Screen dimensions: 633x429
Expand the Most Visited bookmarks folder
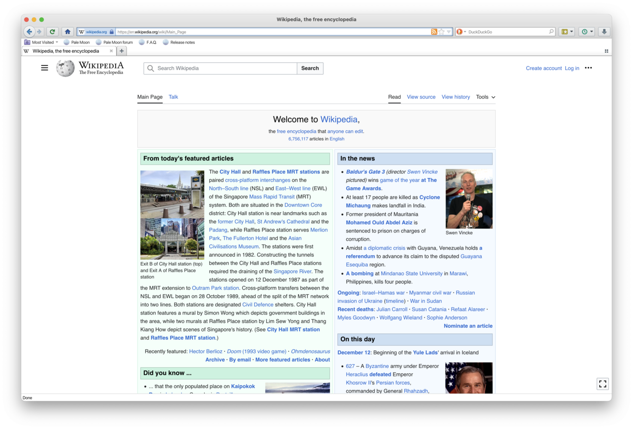coord(42,42)
